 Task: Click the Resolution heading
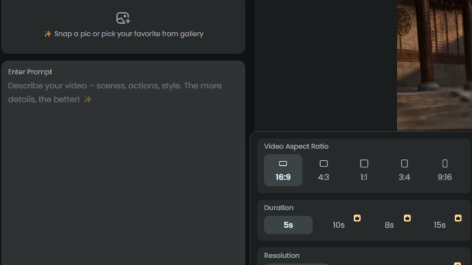(x=282, y=256)
